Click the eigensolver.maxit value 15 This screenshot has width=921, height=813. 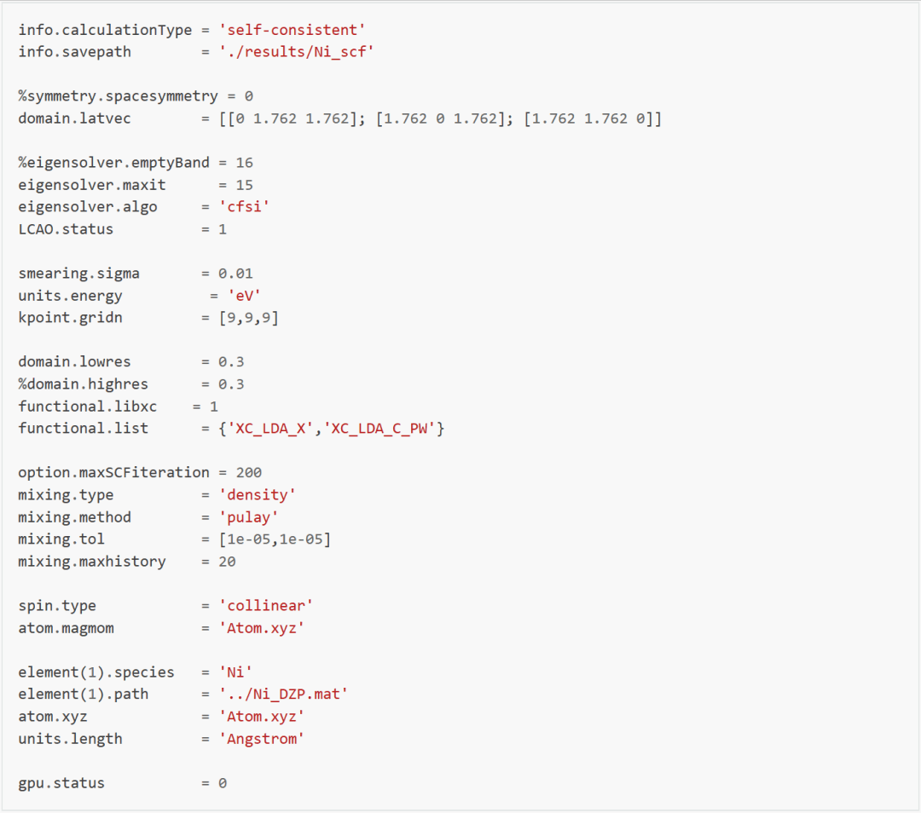pos(245,185)
